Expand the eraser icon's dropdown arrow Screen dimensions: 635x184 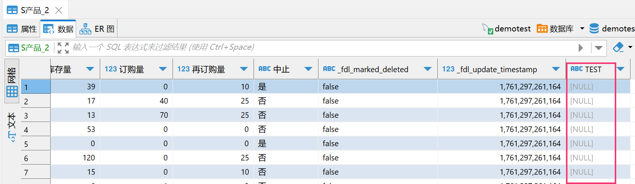pos(630,47)
